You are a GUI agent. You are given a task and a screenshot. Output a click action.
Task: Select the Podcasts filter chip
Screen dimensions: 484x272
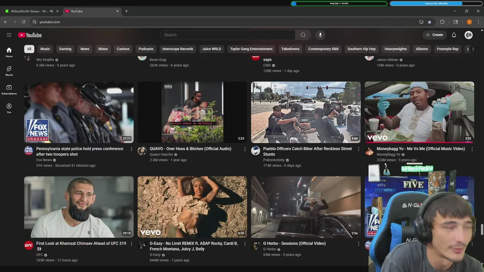point(146,49)
